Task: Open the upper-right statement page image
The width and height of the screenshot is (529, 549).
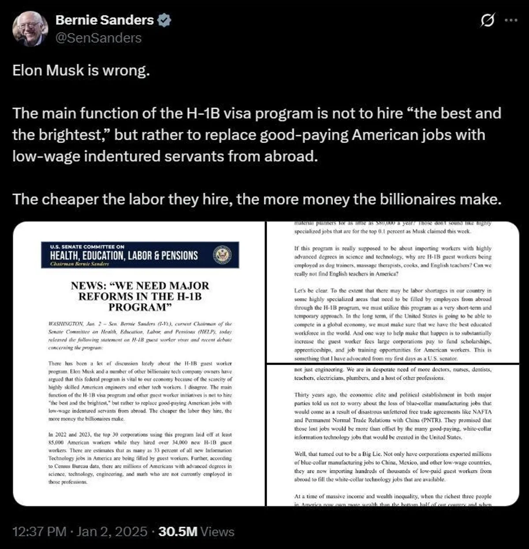Action: click(393, 293)
